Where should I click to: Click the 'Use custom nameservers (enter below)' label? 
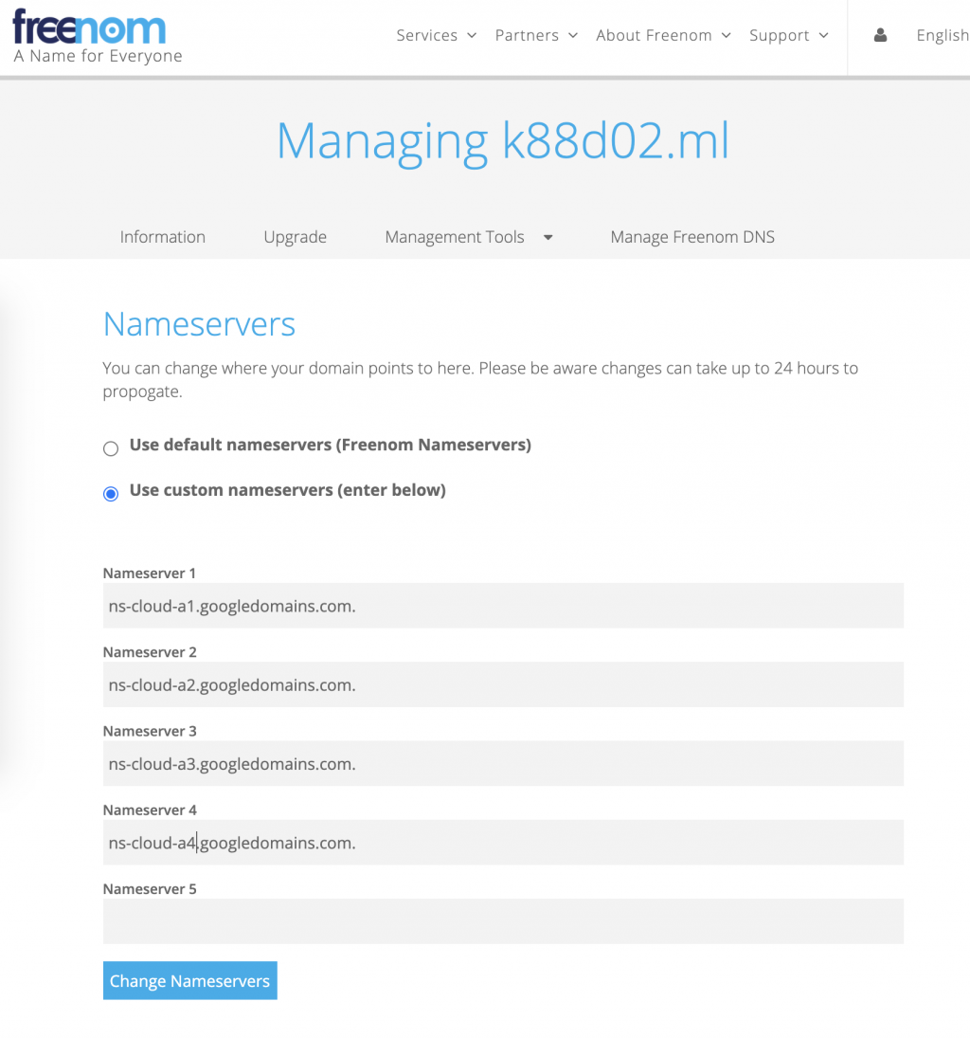click(288, 490)
